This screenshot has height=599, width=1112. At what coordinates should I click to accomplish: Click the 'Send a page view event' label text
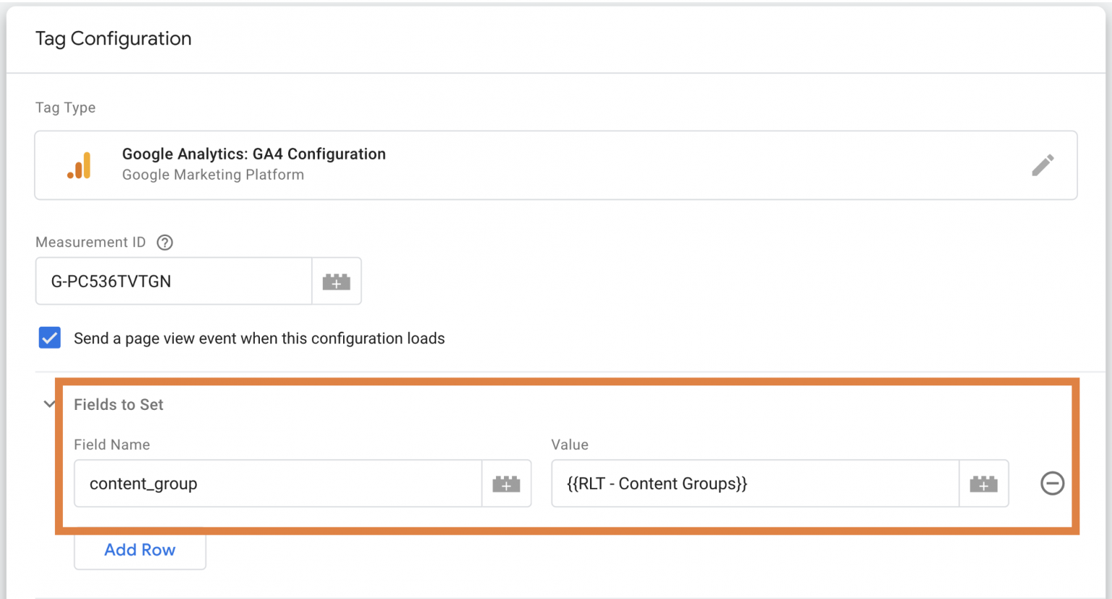click(x=259, y=339)
